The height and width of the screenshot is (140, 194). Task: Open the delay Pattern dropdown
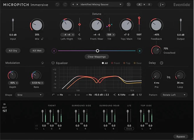point(174,95)
